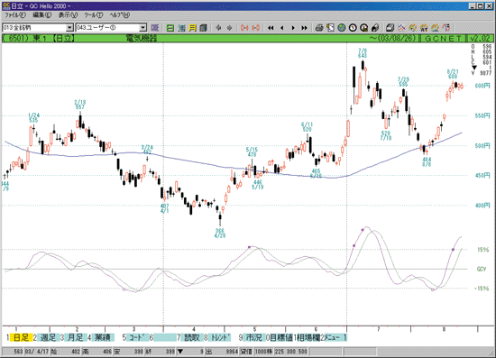
Task: Open the ツール menu
Action: coord(93,15)
